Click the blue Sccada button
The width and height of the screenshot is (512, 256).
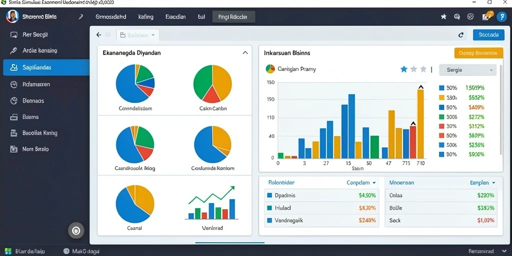[488, 34]
